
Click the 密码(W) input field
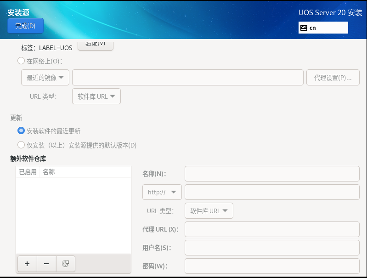[272, 266]
